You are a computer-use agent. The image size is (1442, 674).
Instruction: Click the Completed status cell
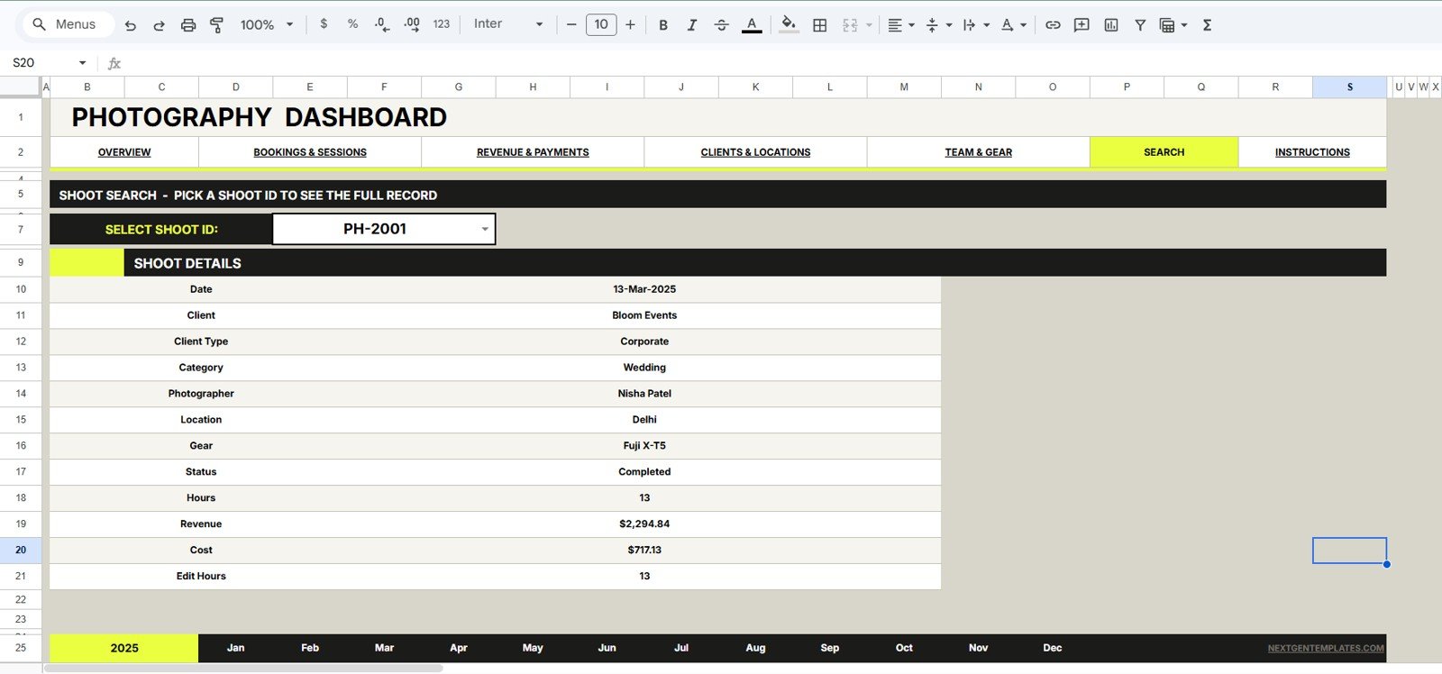point(644,472)
